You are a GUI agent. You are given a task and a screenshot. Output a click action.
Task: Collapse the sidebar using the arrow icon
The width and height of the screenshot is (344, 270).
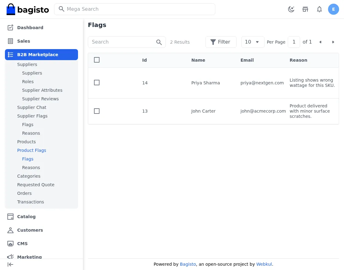[x=10, y=264]
